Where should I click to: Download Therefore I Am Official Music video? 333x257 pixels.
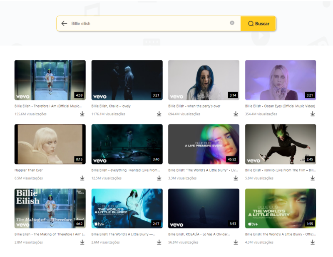(x=82, y=114)
